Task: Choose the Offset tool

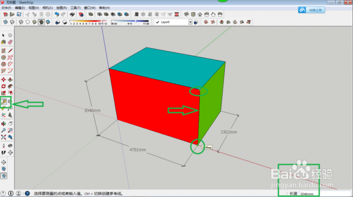Action: (x=10, y=93)
